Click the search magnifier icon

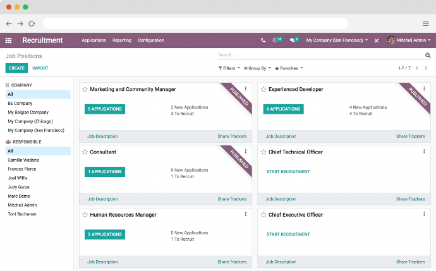[x=428, y=56]
